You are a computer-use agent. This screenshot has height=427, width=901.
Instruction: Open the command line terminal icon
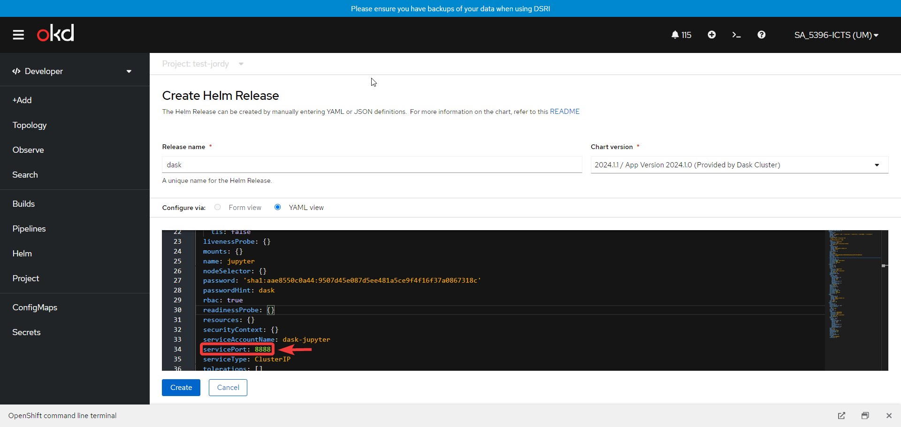click(736, 35)
